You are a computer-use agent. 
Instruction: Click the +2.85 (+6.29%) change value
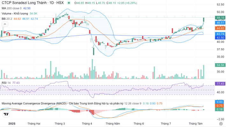coord(127,3)
